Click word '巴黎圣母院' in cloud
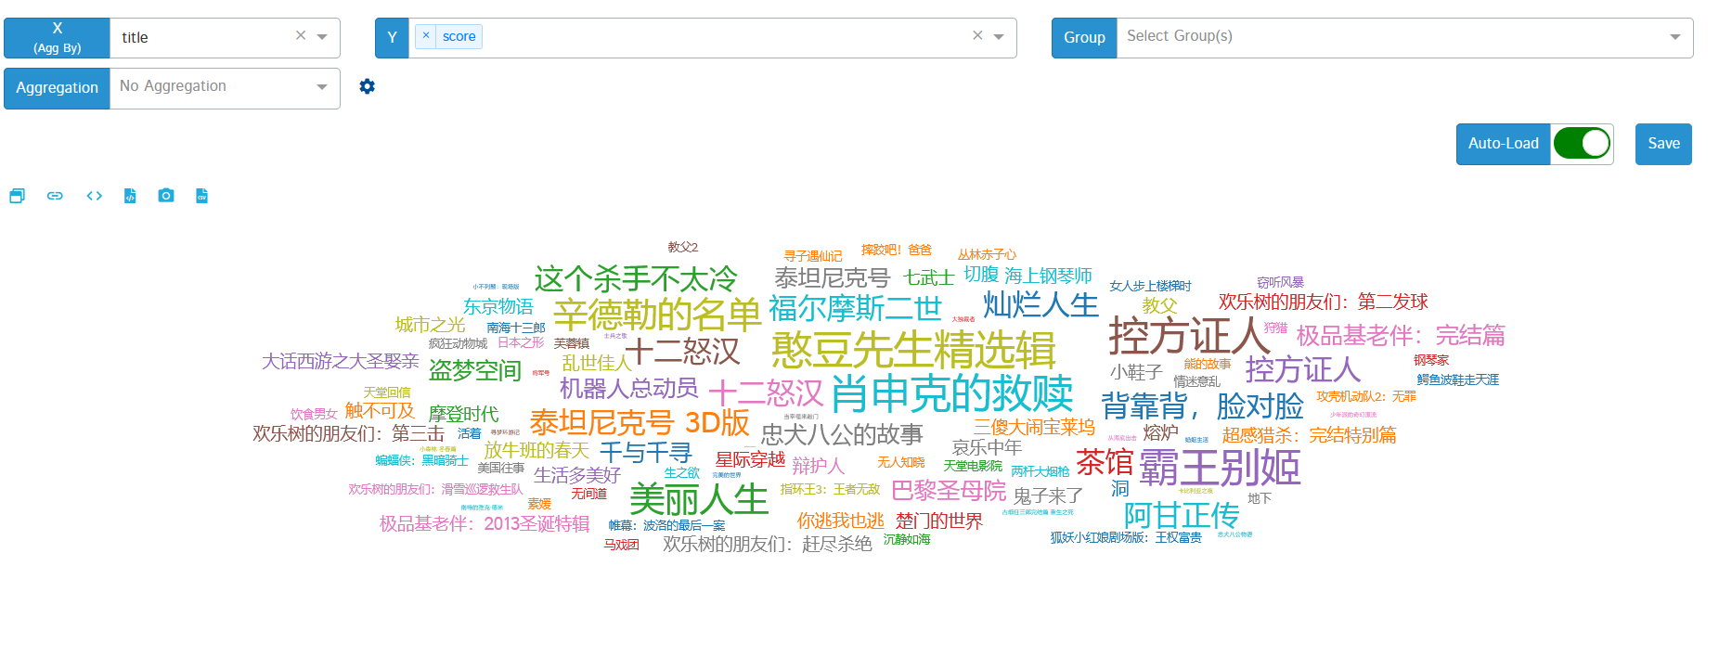The image size is (1719, 656). pos(949,489)
